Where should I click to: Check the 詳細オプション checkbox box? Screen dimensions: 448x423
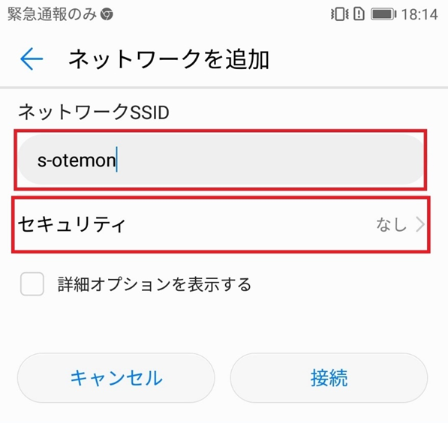[32, 284]
